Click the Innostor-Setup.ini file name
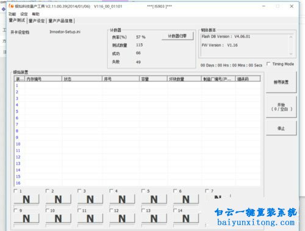305x231 pixels. [65, 32]
